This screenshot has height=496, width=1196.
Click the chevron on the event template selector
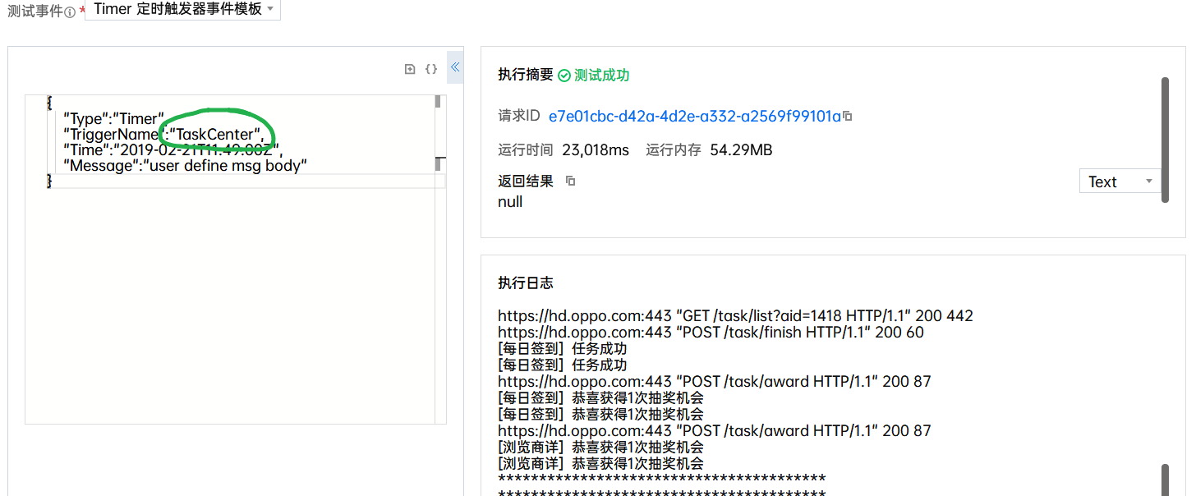271,11
